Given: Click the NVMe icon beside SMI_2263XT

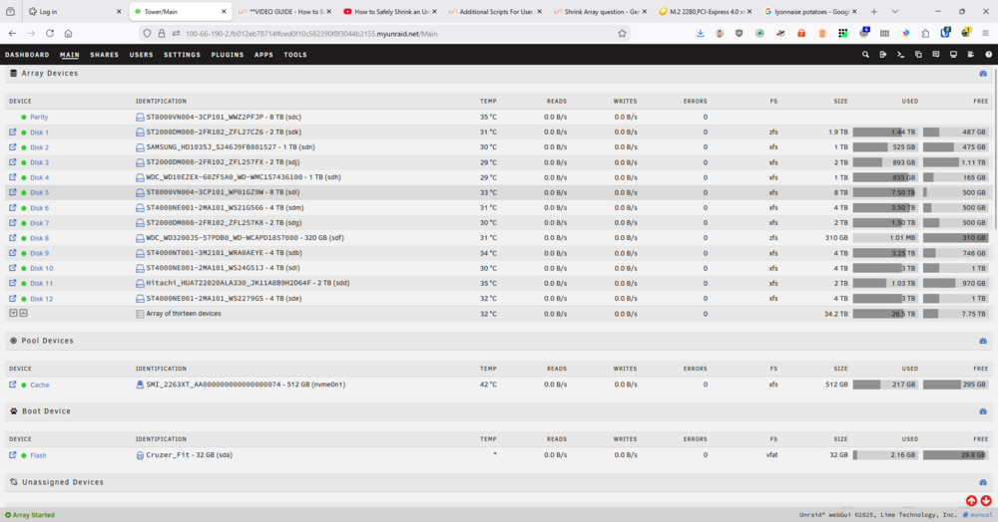Looking at the screenshot, I should (140, 385).
